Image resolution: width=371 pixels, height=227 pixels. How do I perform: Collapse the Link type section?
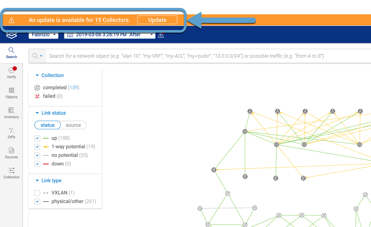pos(37,181)
